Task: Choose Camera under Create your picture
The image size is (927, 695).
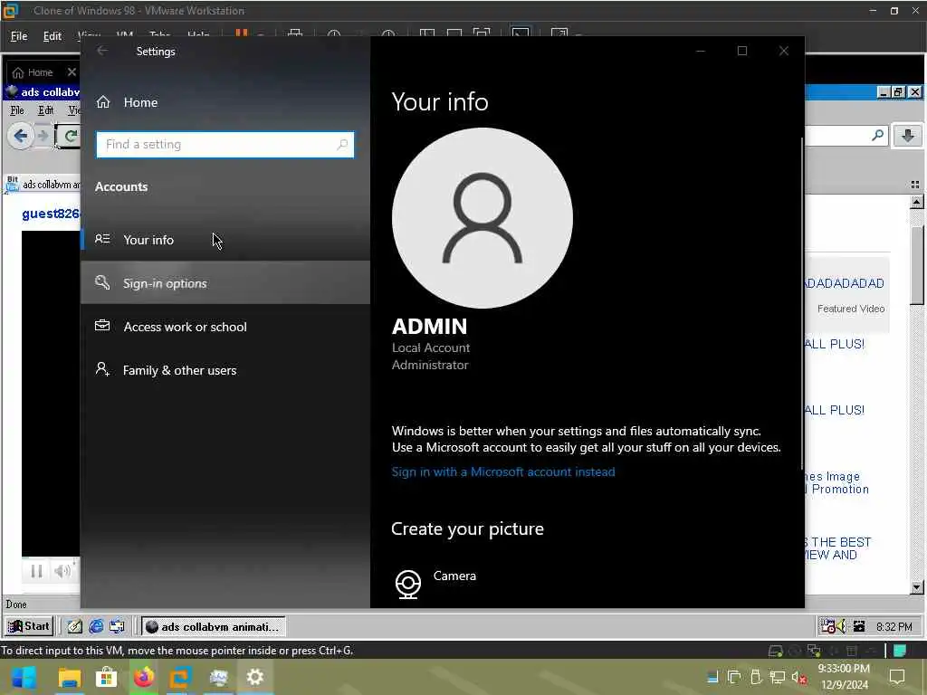Action: [x=435, y=583]
